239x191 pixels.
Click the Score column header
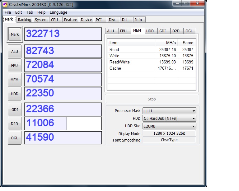click(187, 43)
